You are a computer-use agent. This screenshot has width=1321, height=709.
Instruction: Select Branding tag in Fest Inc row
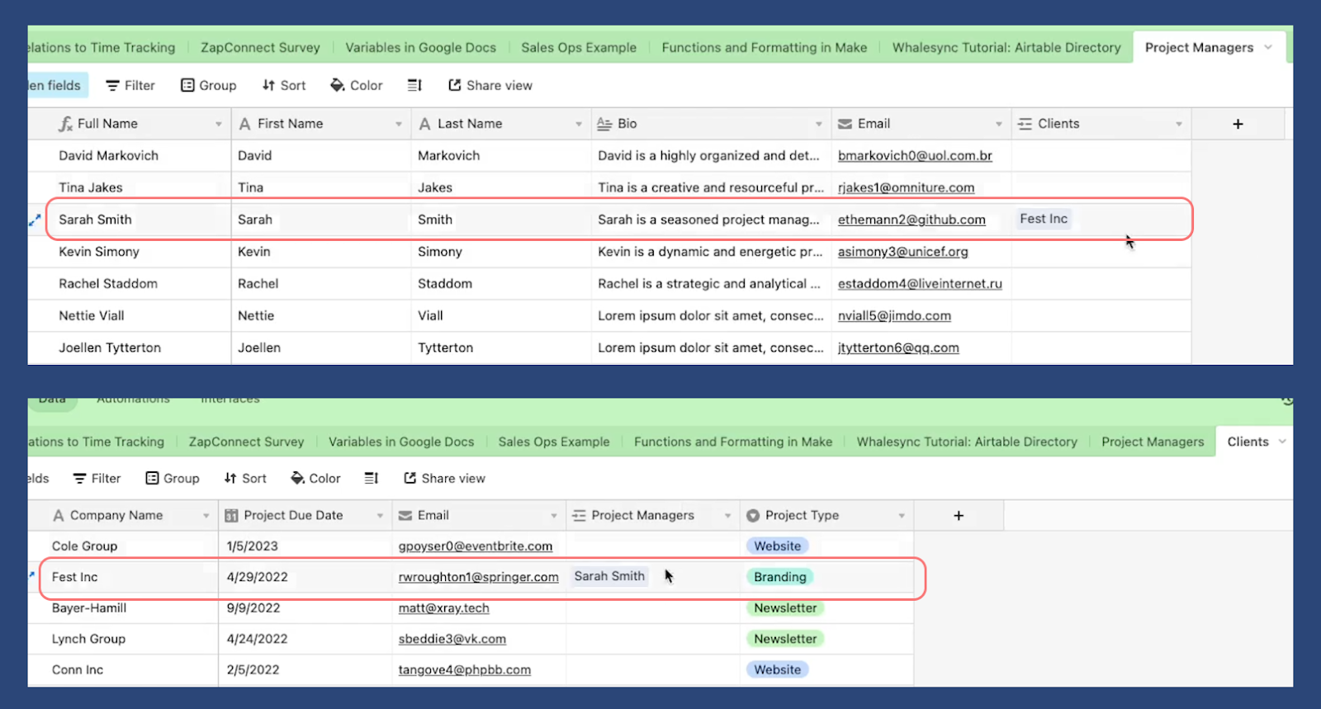(779, 577)
